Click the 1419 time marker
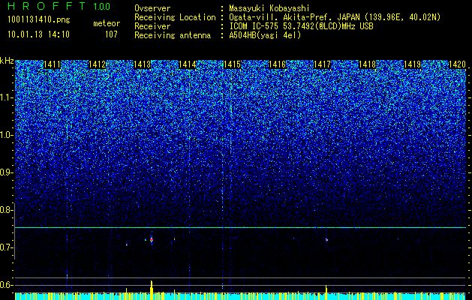This screenshot has width=472, height=300. click(x=412, y=64)
